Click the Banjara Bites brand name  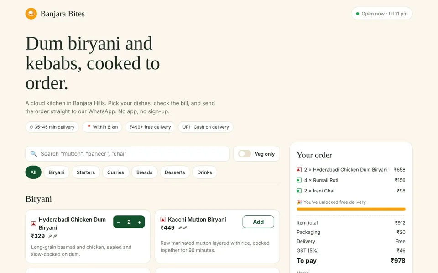coord(63,14)
